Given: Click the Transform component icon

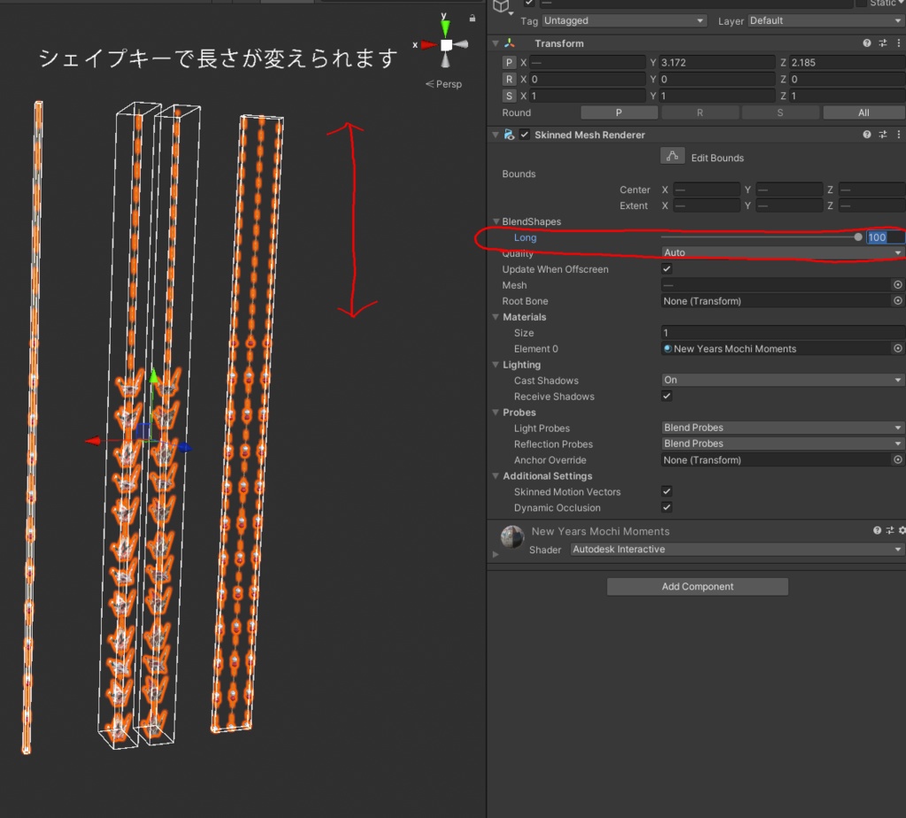Looking at the screenshot, I should [x=509, y=42].
